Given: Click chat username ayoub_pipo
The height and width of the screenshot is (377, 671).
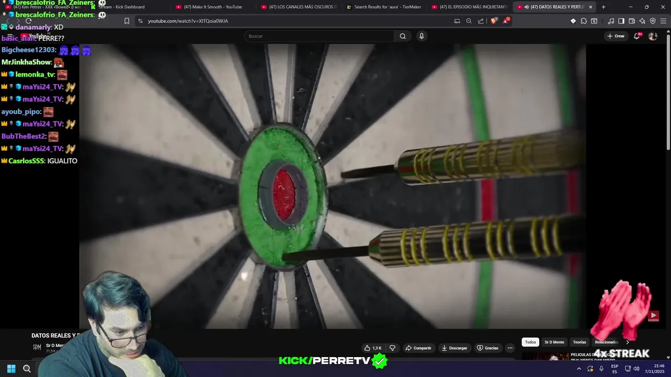Looking at the screenshot, I should 21,112.
